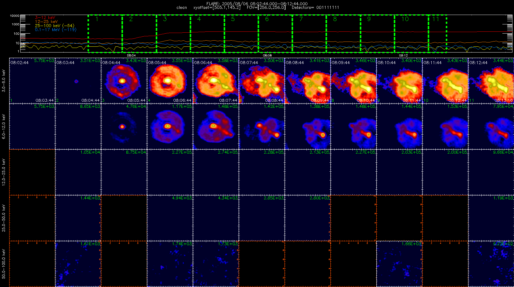The image size is (514, 287).
Task: Open the 3.0-6.0 keV image at 08:10:44
Action: coord(399,81)
